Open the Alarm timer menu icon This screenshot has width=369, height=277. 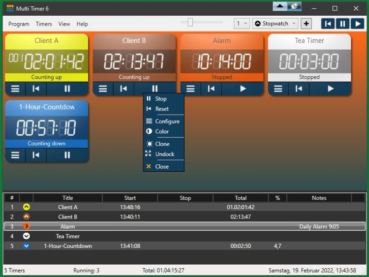(x=190, y=89)
